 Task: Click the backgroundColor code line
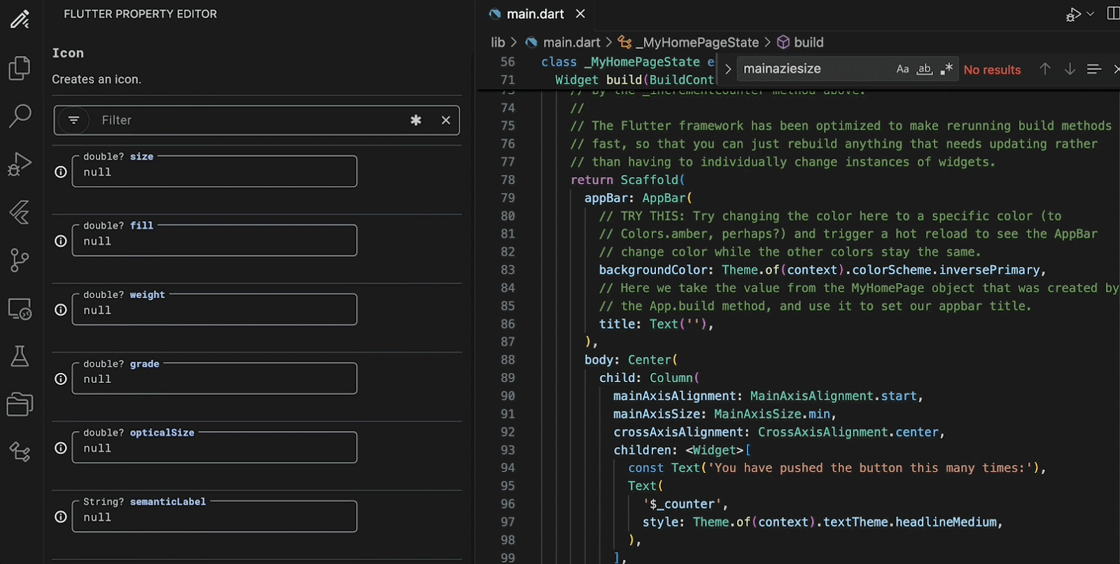point(822,270)
